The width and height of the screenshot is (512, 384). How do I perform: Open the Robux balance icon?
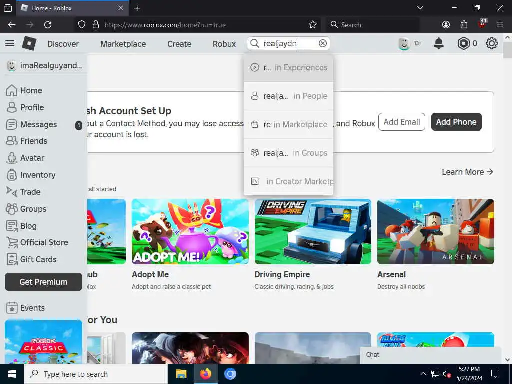coord(463,43)
